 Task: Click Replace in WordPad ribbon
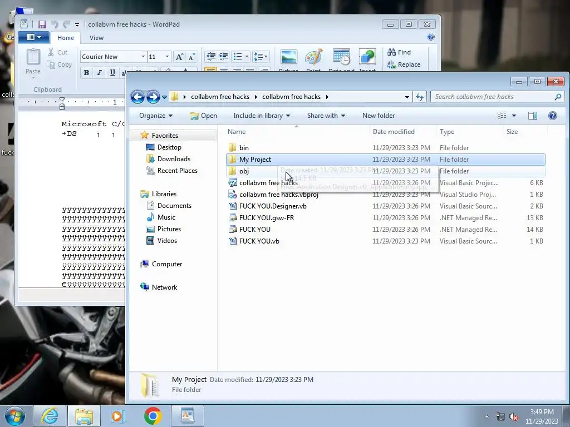coord(404,64)
